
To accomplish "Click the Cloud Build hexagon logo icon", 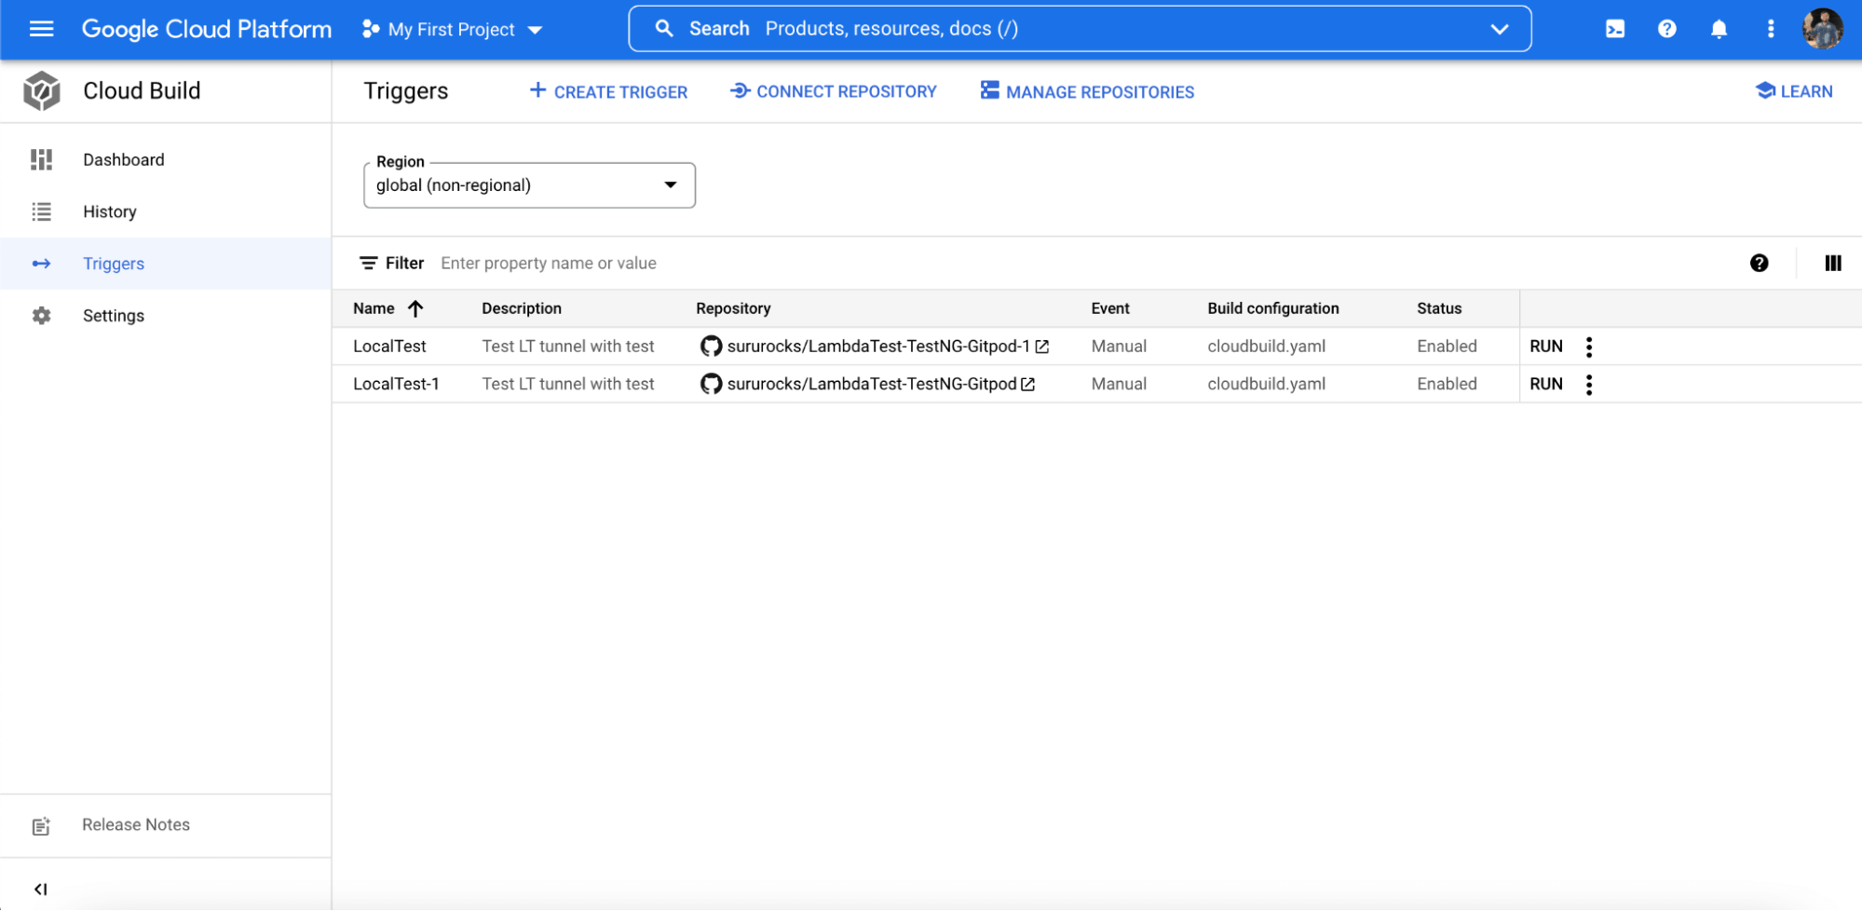I will (41, 90).
